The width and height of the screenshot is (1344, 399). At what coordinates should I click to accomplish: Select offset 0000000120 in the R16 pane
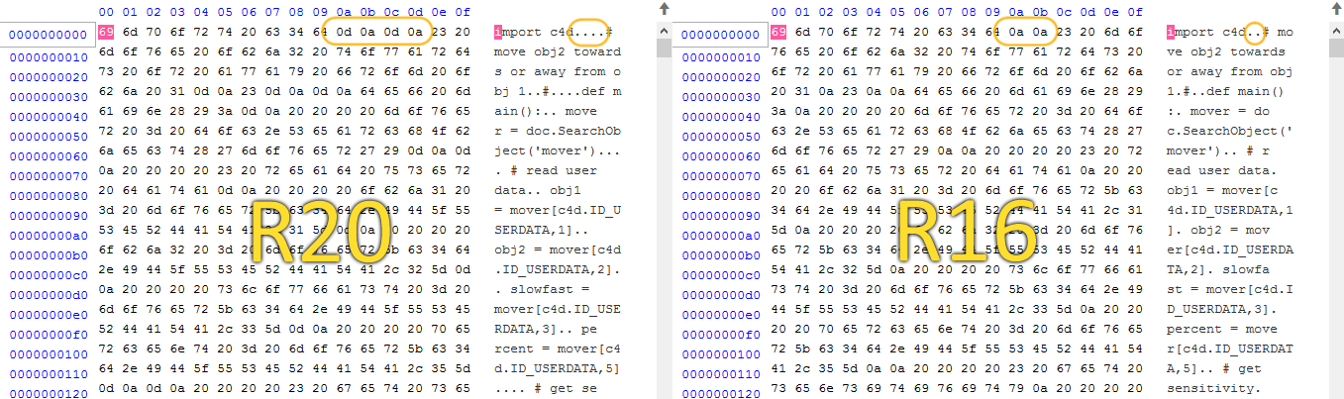(720, 392)
